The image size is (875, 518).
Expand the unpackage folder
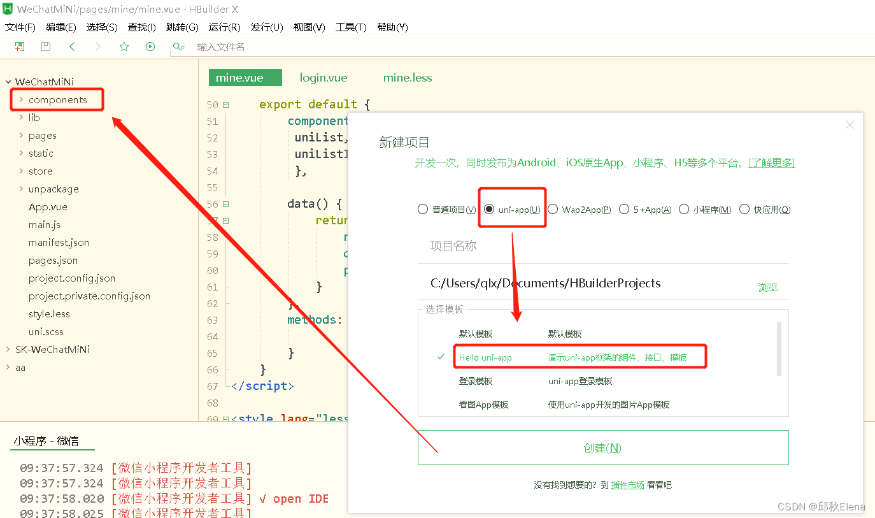[21, 189]
